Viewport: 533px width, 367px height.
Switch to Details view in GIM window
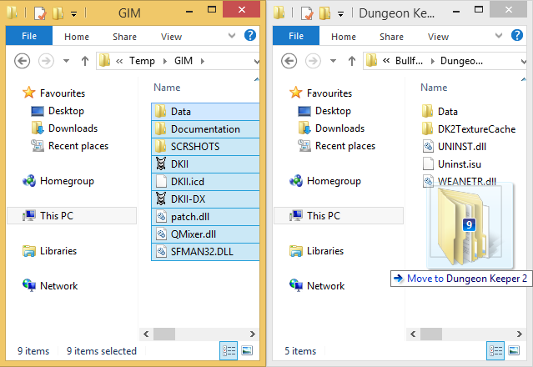(229, 351)
